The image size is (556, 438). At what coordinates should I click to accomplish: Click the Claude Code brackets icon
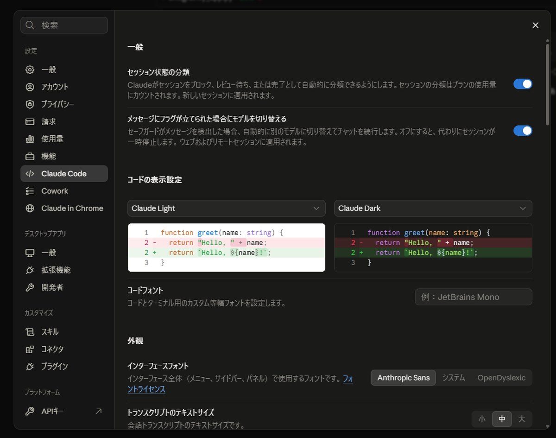click(x=30, y=174)
